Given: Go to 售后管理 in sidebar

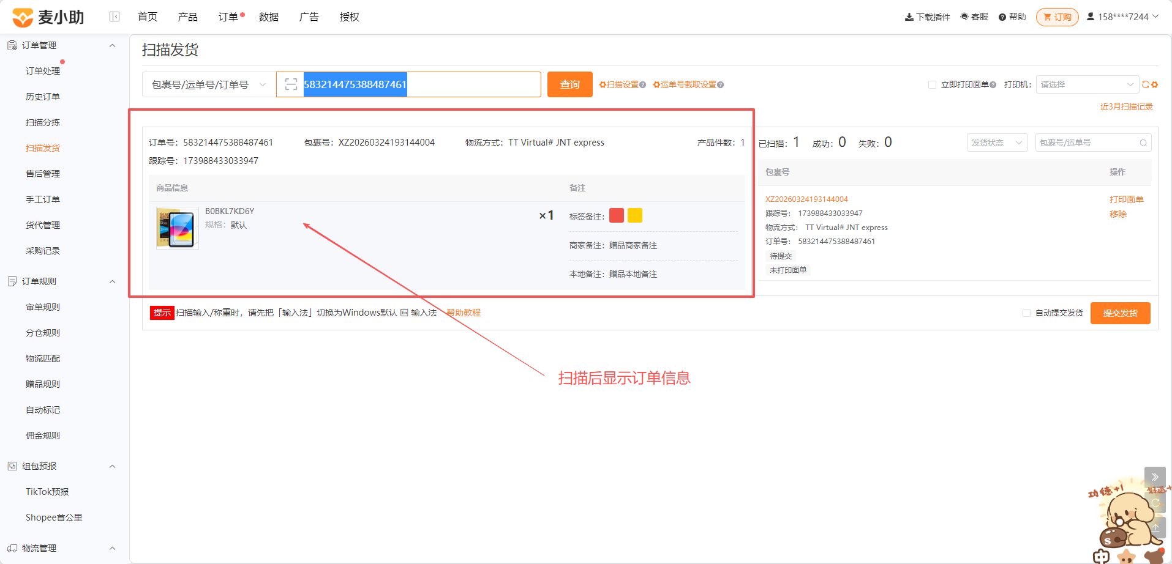Looking at the screenshot, I should click(43, 174).
